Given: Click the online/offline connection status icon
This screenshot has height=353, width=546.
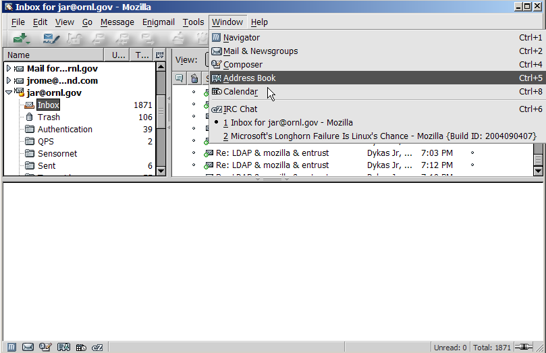Looking at the screenshot, I should (x=522, y=348).
